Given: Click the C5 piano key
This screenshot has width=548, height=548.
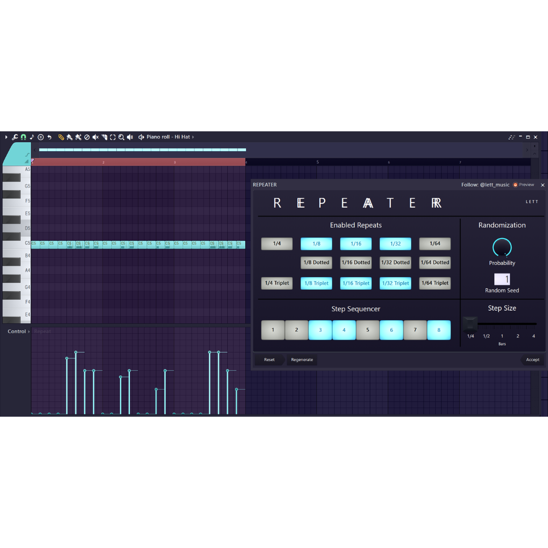Looking at the screenshot, I should [16, 243].
